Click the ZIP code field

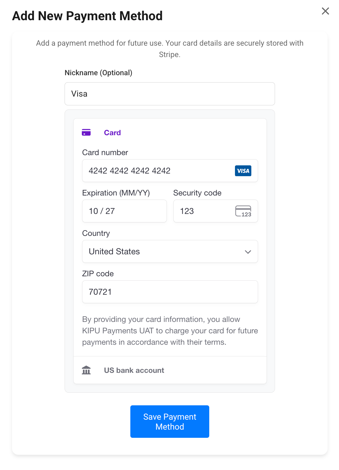pos(169,292)
